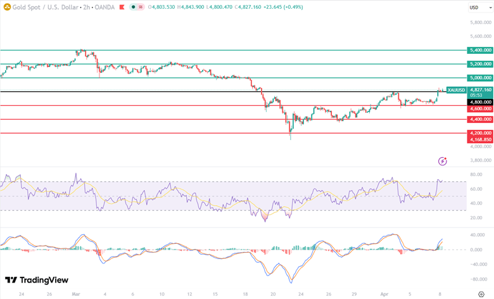Viewport: 494px width, 299px height.
Task: Click the purple lightning bolt icon
Action: (442, 161)
